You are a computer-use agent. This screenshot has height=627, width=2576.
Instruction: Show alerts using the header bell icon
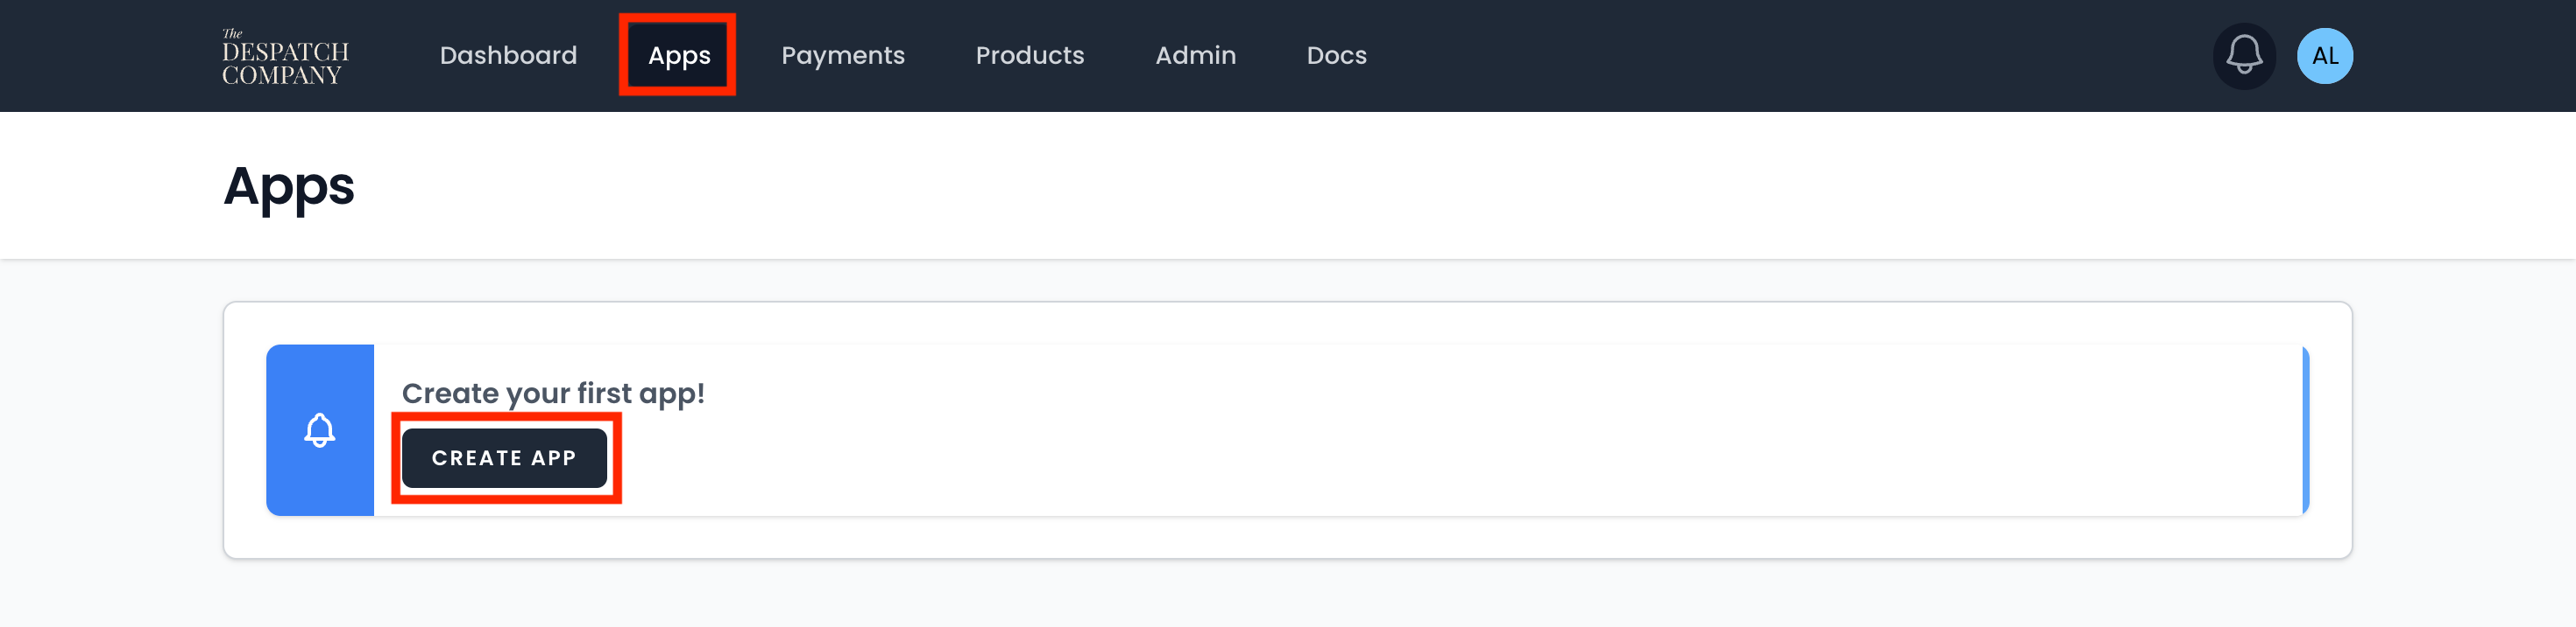(x=2243, y=56)
